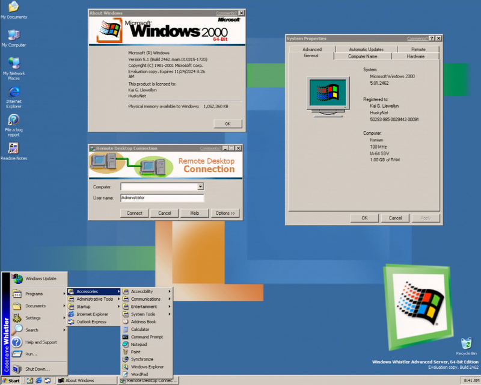The height and width of the screenshot is (385, 481).
Task: Select Shut Down in the Start menu
Action: 38,368
